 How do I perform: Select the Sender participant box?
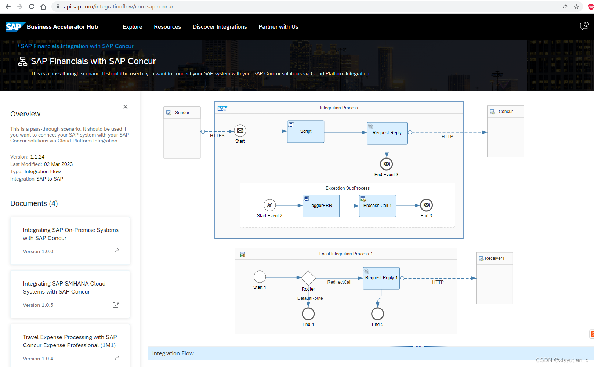(182, 132)
